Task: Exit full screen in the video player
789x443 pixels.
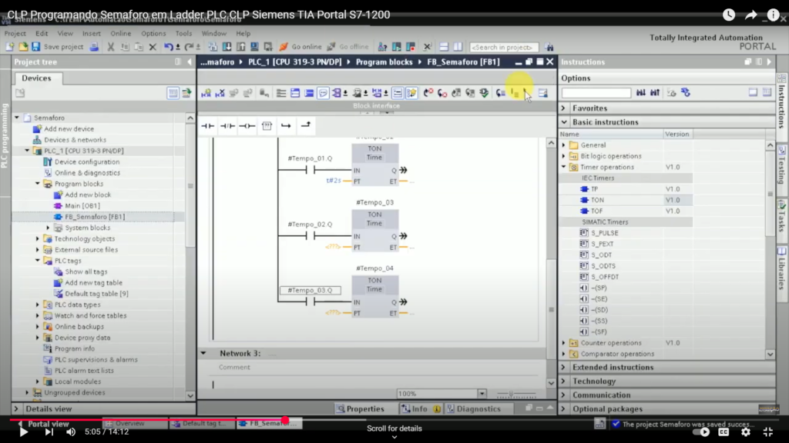Action: (x=768, y=431)
